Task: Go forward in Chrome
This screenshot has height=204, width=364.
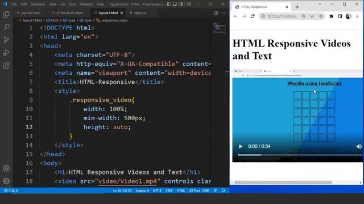Action: coord(244,16)
